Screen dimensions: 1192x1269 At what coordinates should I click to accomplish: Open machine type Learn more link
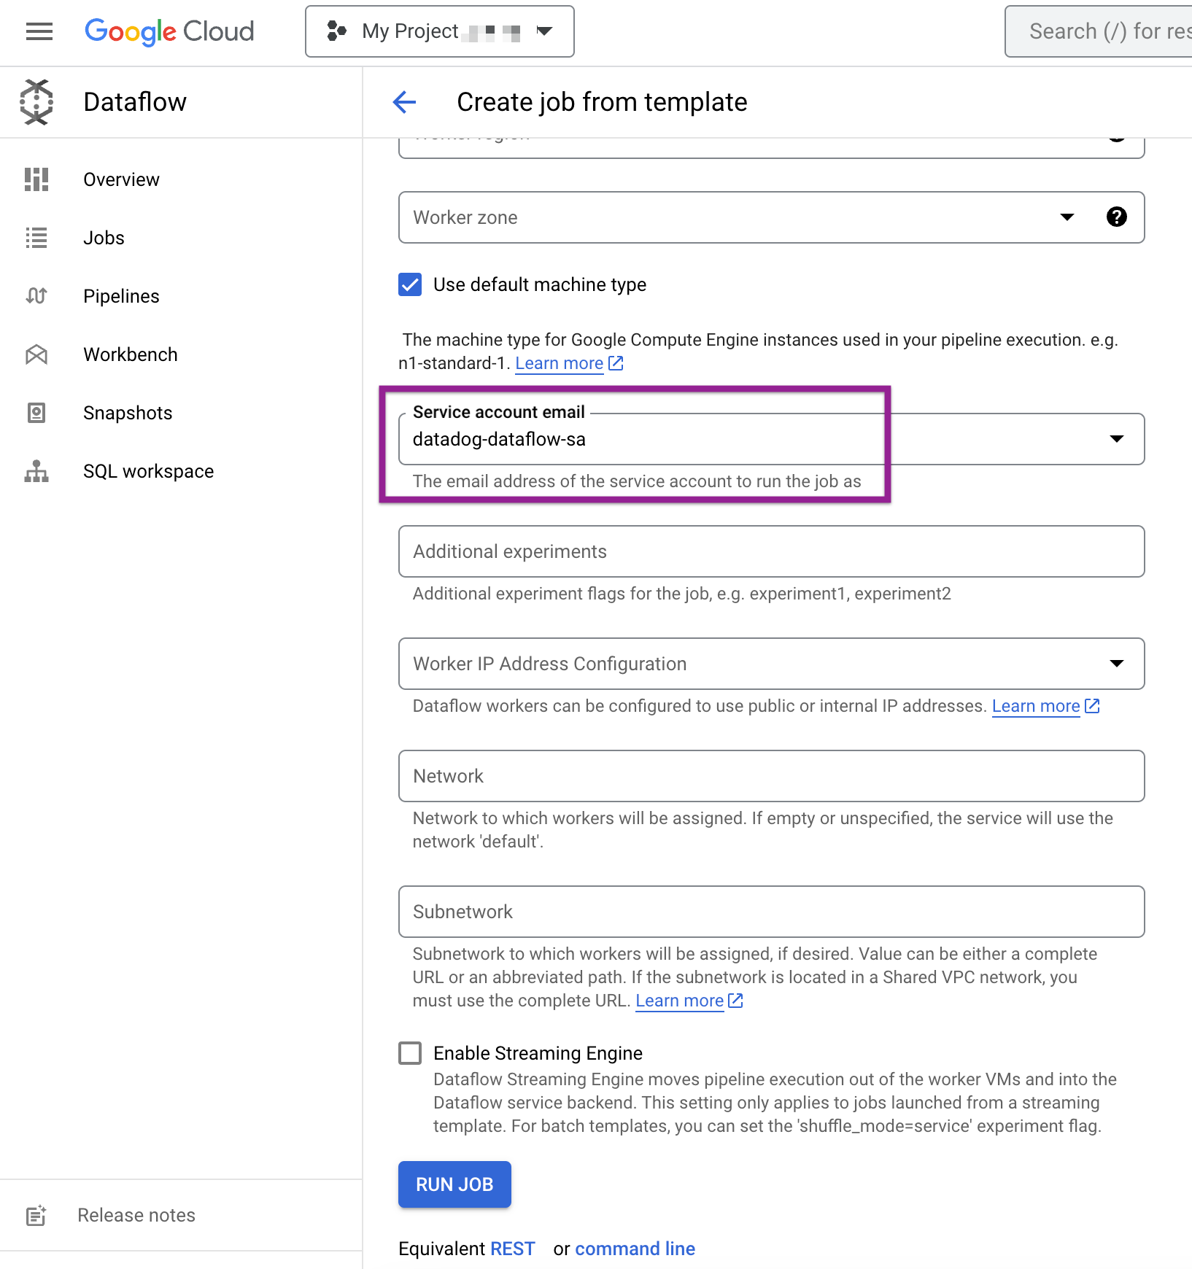point(560,363)
